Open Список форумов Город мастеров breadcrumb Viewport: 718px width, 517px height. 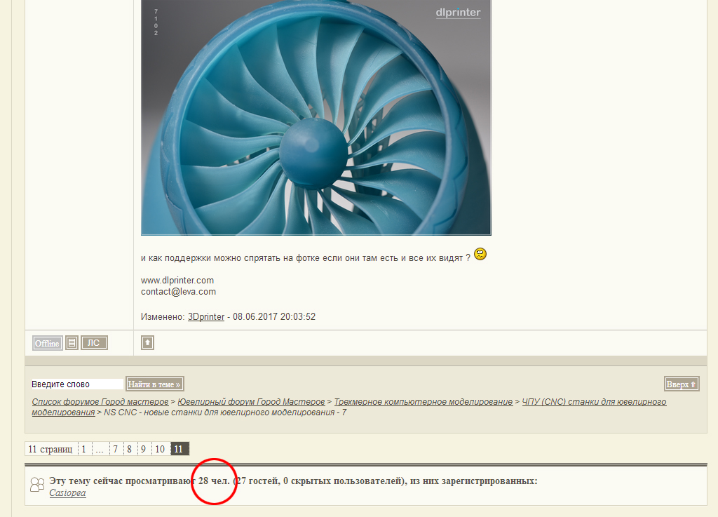point(100,402)
